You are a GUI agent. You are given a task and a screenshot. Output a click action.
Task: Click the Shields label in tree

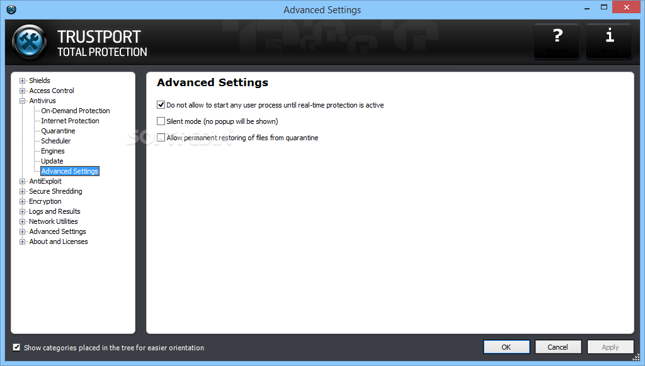tap(40, 80)
